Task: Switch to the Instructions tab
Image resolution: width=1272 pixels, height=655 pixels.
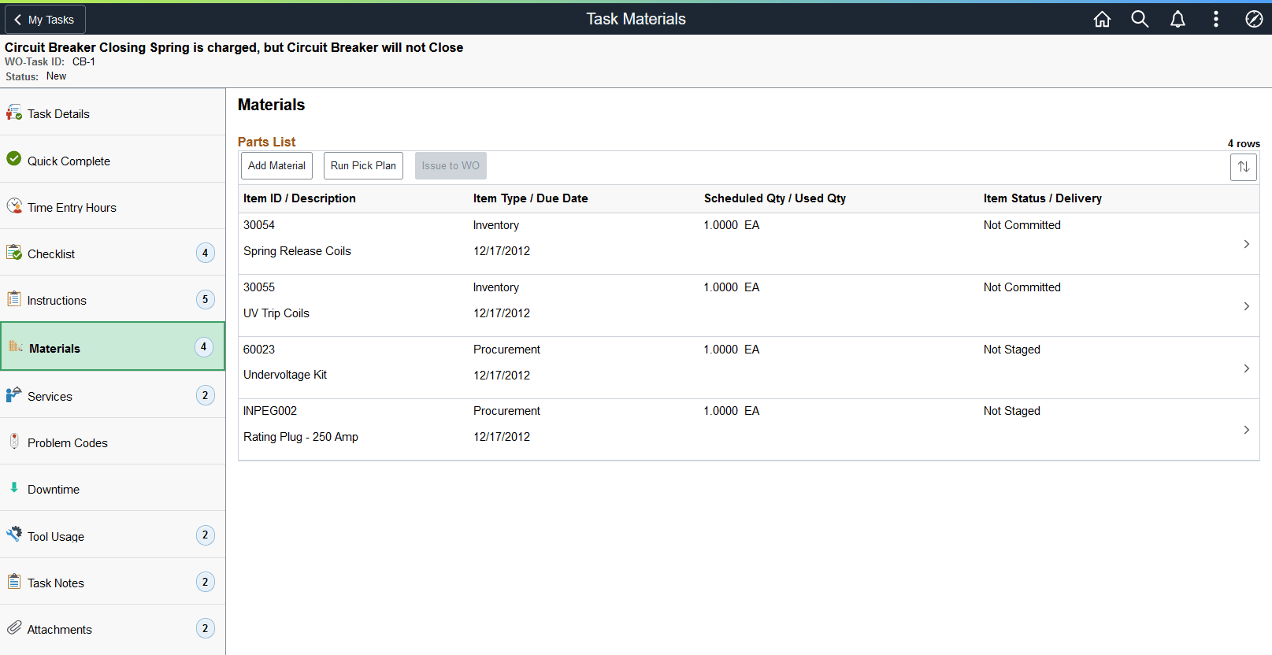Action: [x=113, y=299]
